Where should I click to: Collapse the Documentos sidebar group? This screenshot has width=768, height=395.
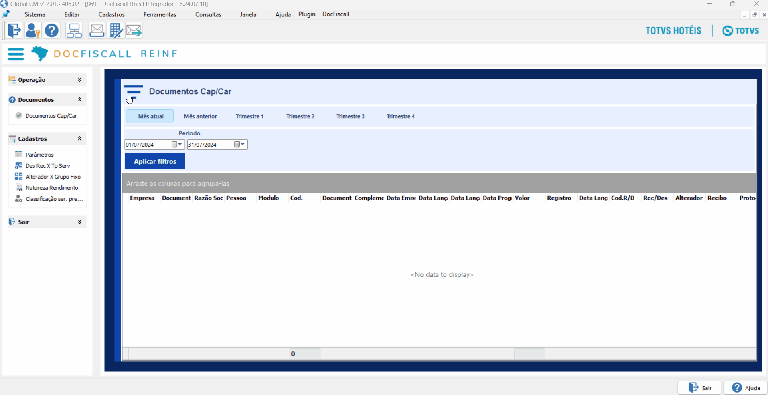[x=79, y=99]
